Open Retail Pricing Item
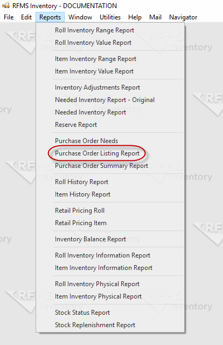The image size is (223, 345). tap(81, 223)
